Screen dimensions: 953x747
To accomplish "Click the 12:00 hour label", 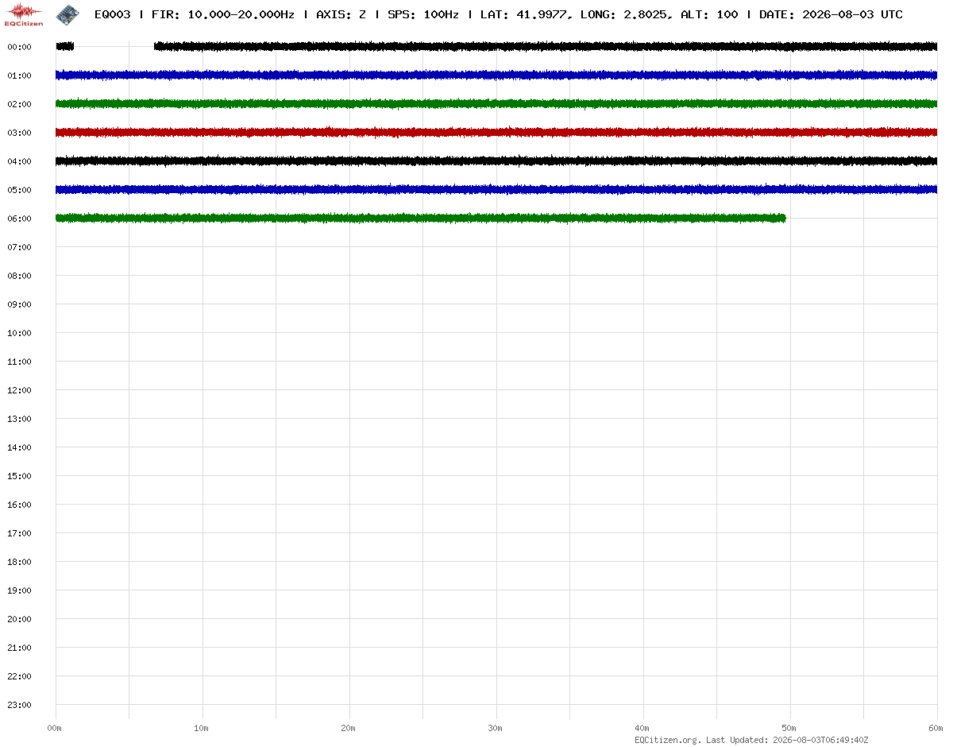I will pyautogui.click(x=19, y=390).
